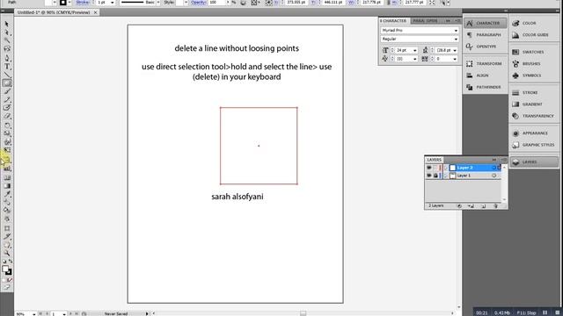The image size is (563, 316).
Task: Make clipping mask in Layers panel
Action: tap(459, 206)
